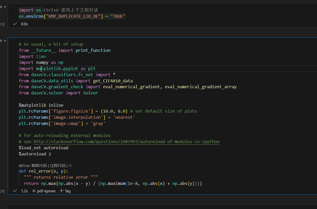
Task: Open the stackoverflow autoreload link
Action: tap(126, 142)
